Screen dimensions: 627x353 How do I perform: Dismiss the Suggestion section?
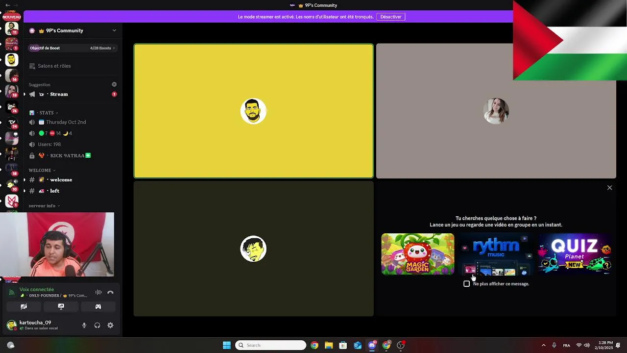[114, 84]
